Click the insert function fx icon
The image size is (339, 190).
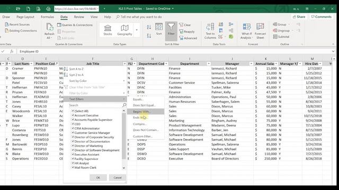coord(12,52)
